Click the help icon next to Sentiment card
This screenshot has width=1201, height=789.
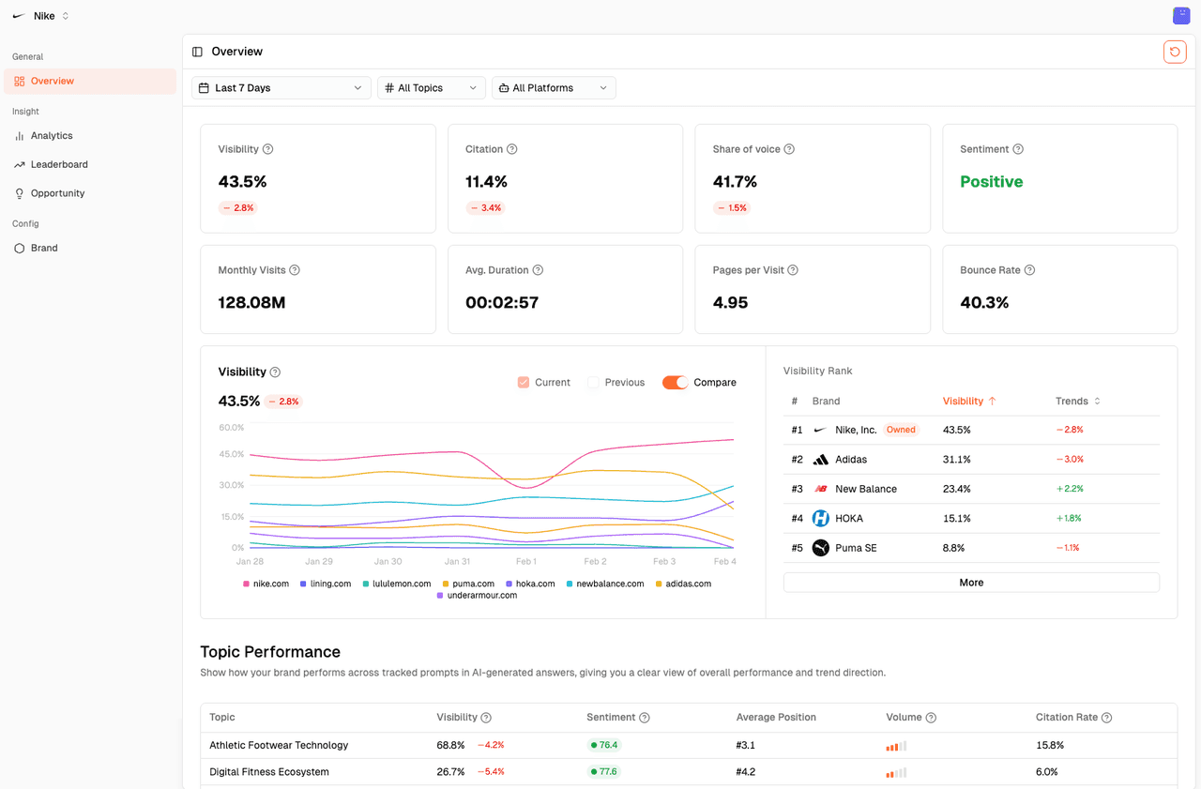[x=1018, y=149]
